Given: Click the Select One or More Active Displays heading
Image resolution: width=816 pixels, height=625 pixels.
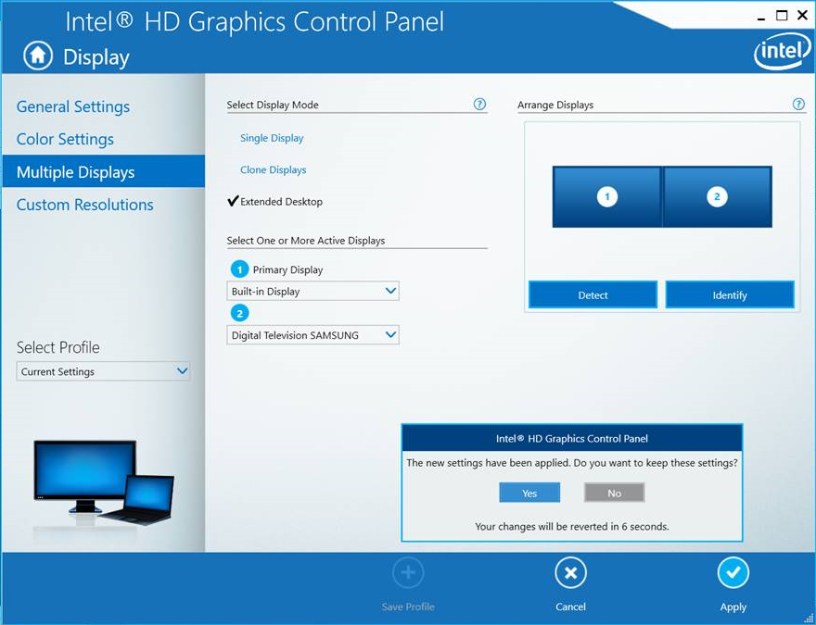Looking at the screenshot, I should 306,241.
